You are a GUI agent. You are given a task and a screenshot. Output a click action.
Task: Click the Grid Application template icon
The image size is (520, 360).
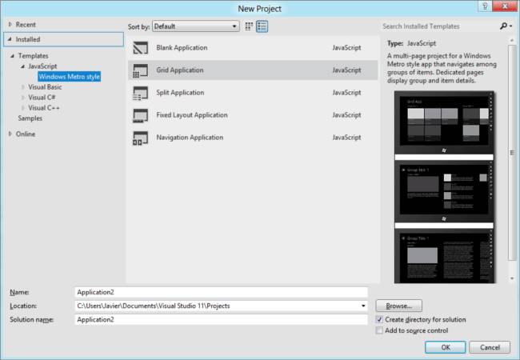[x=141, y=70]
